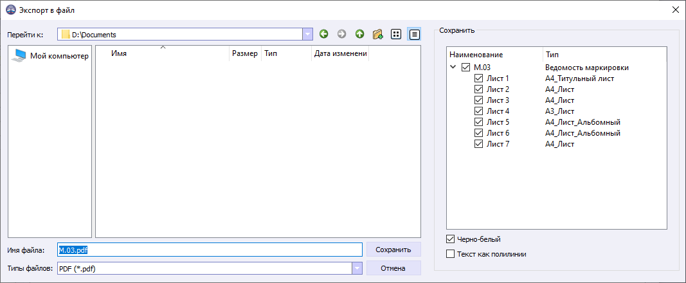Click the Тип header in Сохранить panel
Image resolution: width=686 pixels, height=283 pixels.
tap(604, 55)
